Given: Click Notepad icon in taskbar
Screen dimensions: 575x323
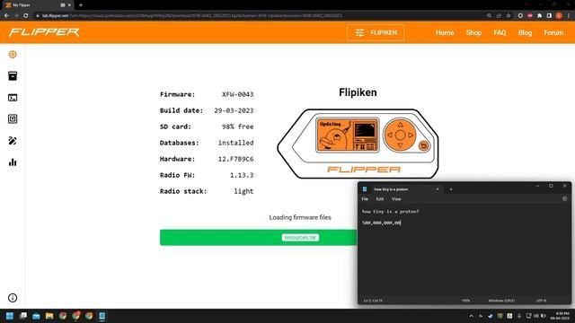Looking at the screenshot, I should [x=102, y=316].
